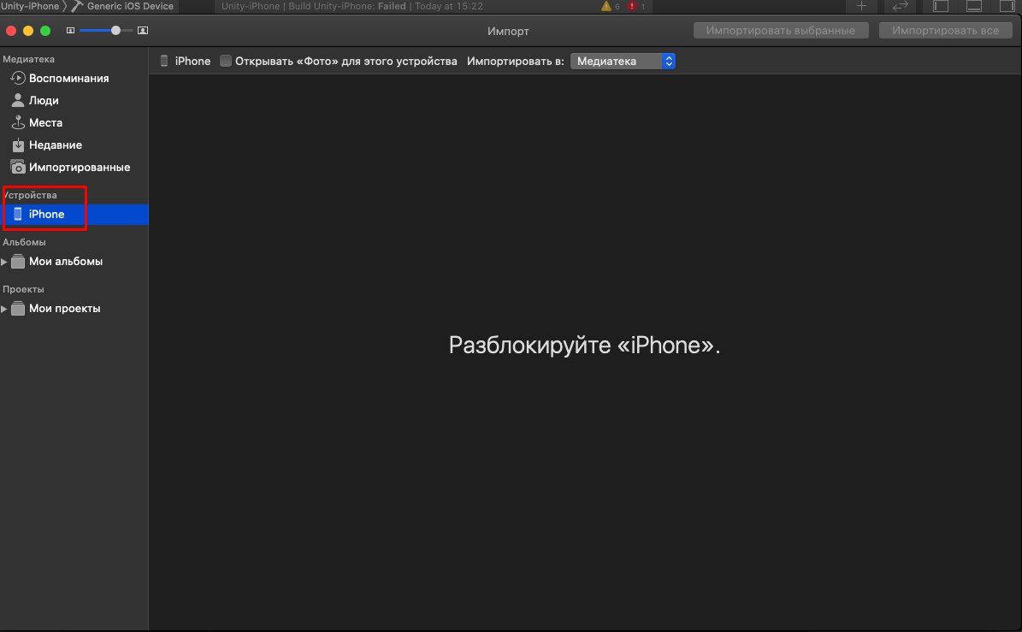
Task: Expand Мои альбомы disclosure triangle
Action: click(4, 262)
